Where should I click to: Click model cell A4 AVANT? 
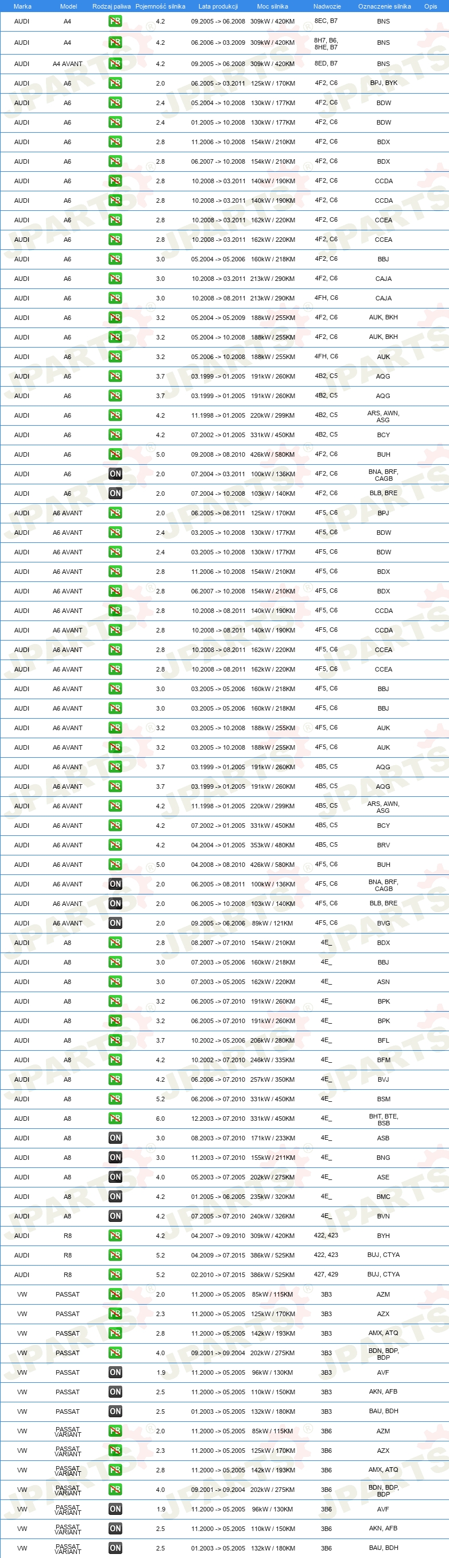pyautogui.click(x=68, y=64)
